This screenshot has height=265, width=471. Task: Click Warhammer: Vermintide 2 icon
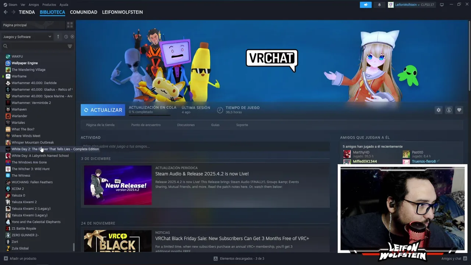8,103
